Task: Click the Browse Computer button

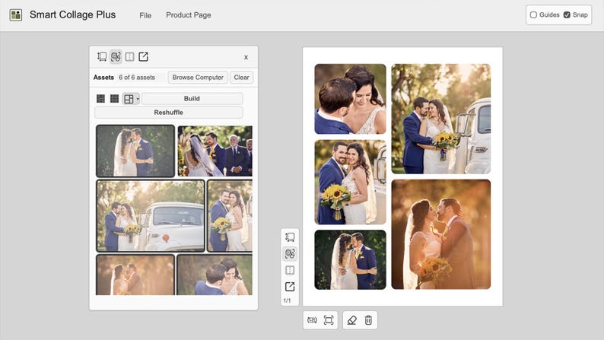Action: [x=198, y=78]
